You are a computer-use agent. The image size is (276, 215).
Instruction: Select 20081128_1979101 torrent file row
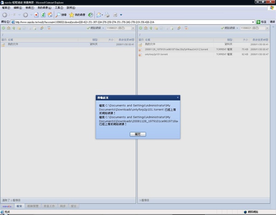(204, 50)
